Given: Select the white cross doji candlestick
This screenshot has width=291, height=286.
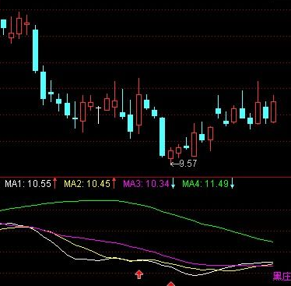Looking at the screenshot, I should [x=98, y=115].
